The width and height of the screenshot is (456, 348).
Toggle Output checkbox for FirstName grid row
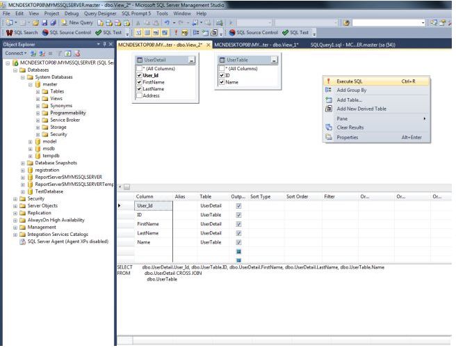click(x=238, y=224)
